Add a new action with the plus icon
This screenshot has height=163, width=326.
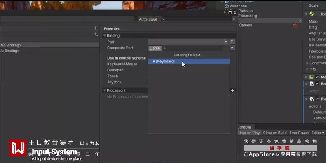96,28
